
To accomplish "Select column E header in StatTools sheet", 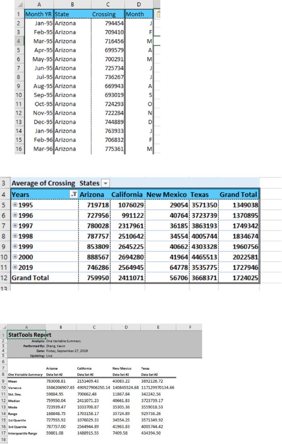I will (x=158, y=327).
